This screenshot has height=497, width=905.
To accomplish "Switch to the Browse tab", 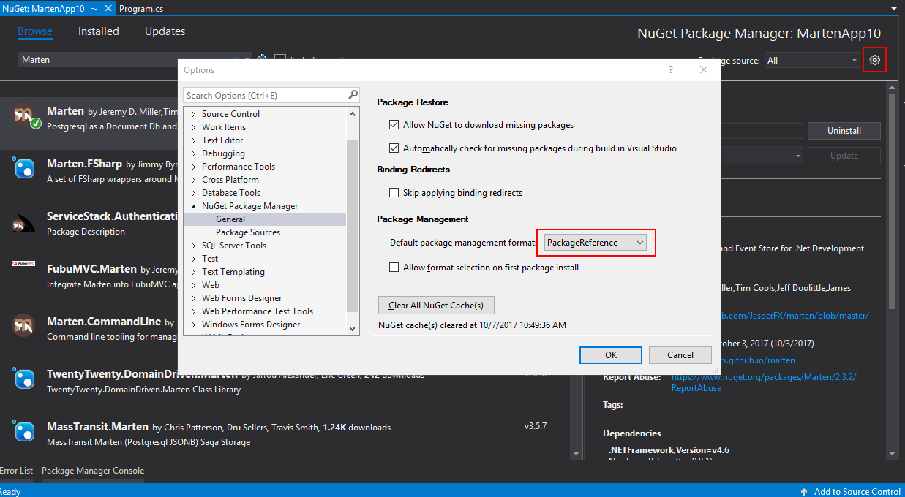I will point(35,31).
